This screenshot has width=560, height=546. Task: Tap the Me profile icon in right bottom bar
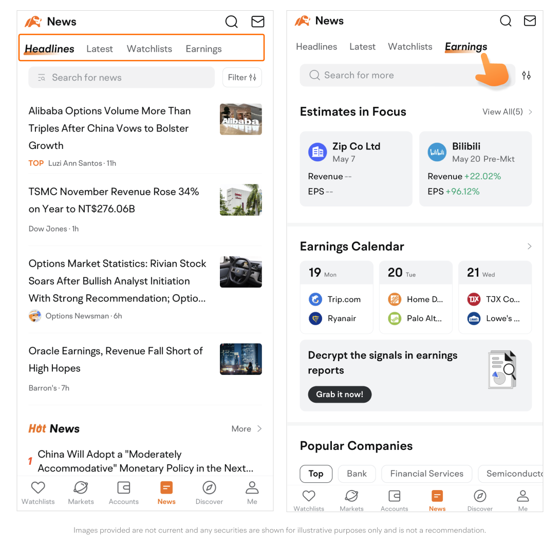click(522, 496)
